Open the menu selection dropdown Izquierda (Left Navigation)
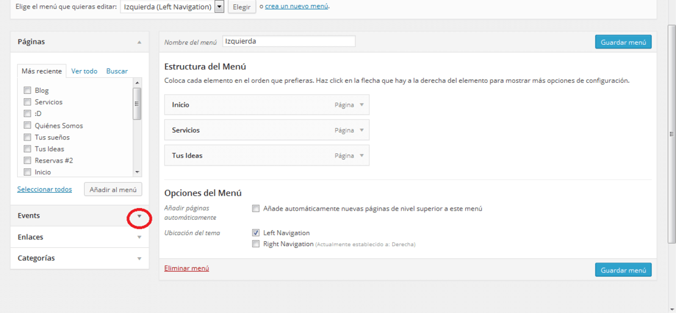This screenshot has width=676, height=313. tap(172, 7)
